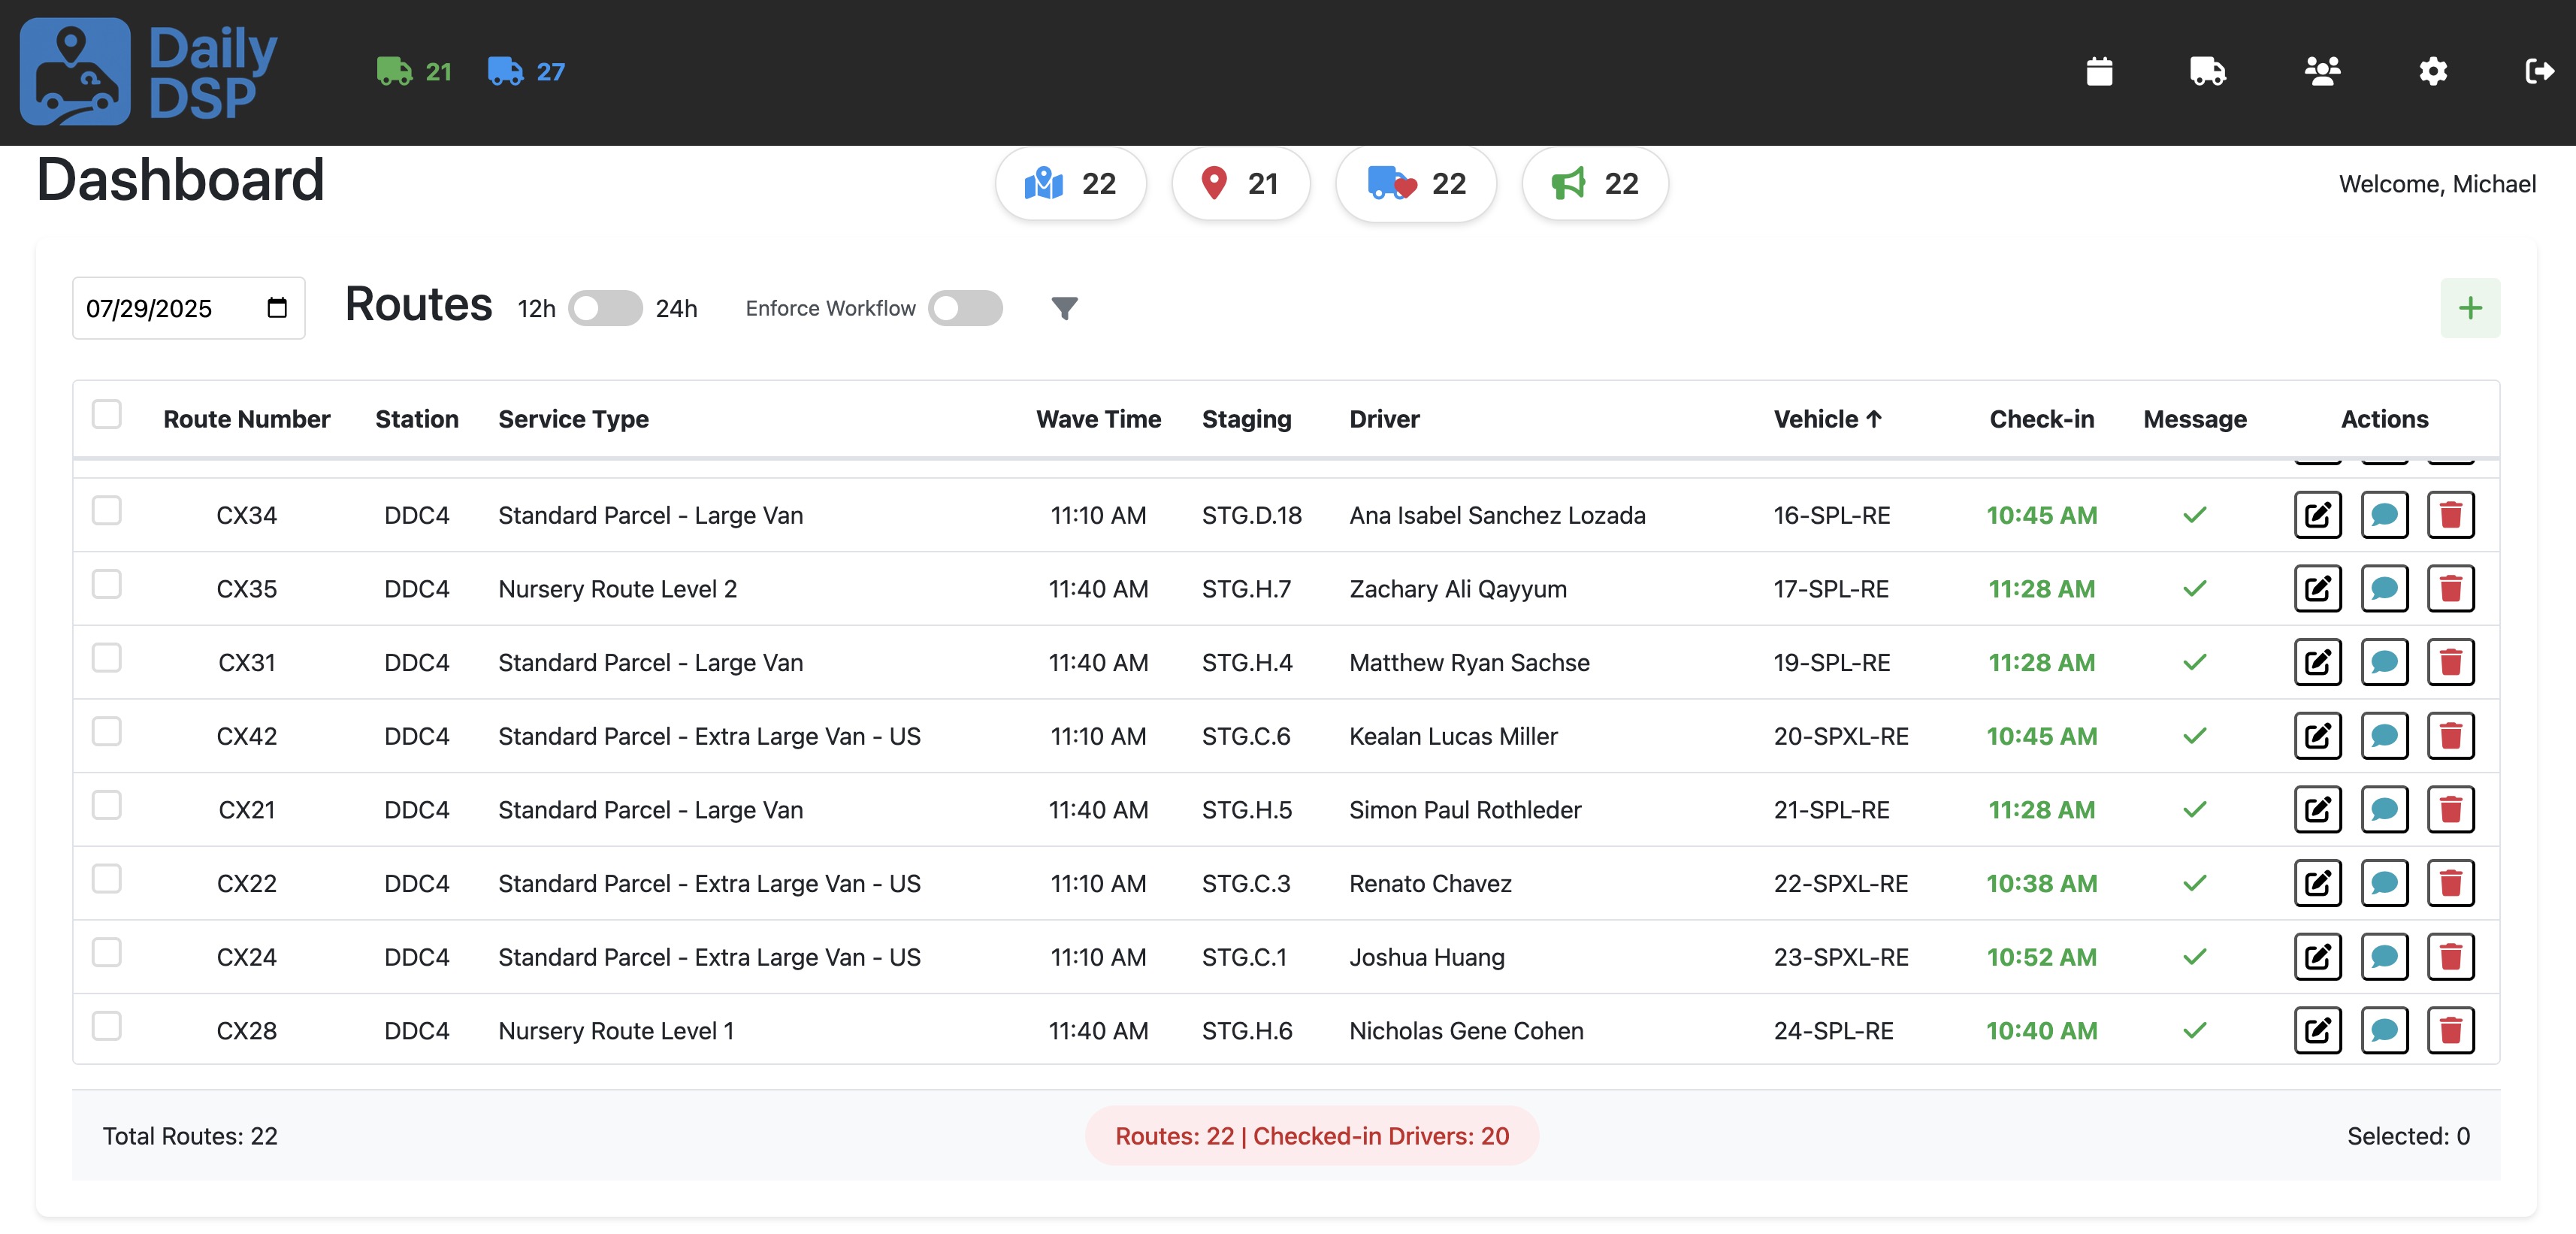Select the map stat pill showing 22
Screen dimensions: 2576x1234
point(1071,183)
